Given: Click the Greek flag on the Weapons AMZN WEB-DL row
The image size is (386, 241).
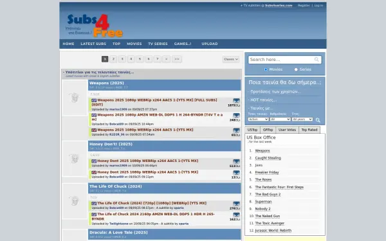Looking at the screenshot, I should [x=94, y=115].
